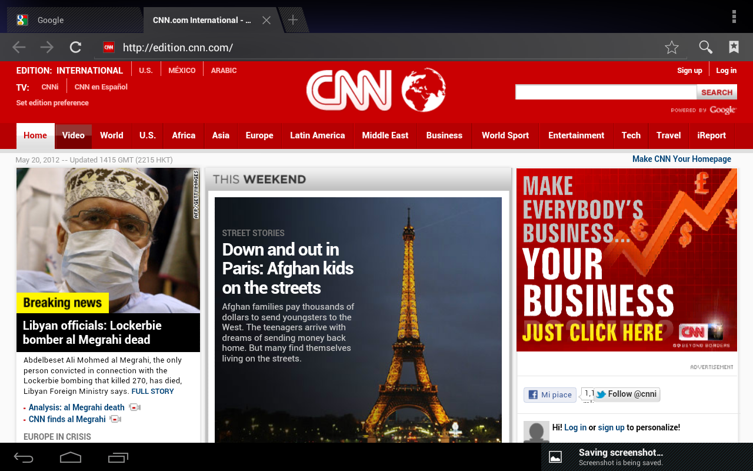Close the CNN.com International tab

click(266, 20)
